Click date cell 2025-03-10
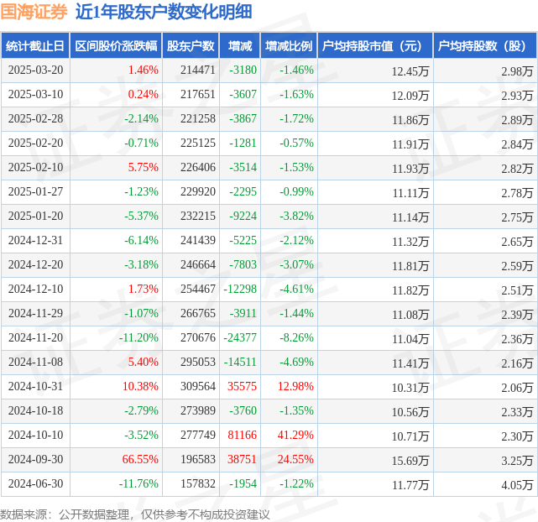The height and width of the screenshot is (522, 538). [x=36, y=94]
